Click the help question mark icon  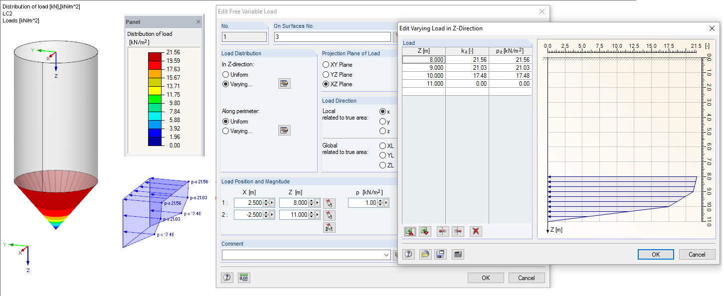(408, 254)
